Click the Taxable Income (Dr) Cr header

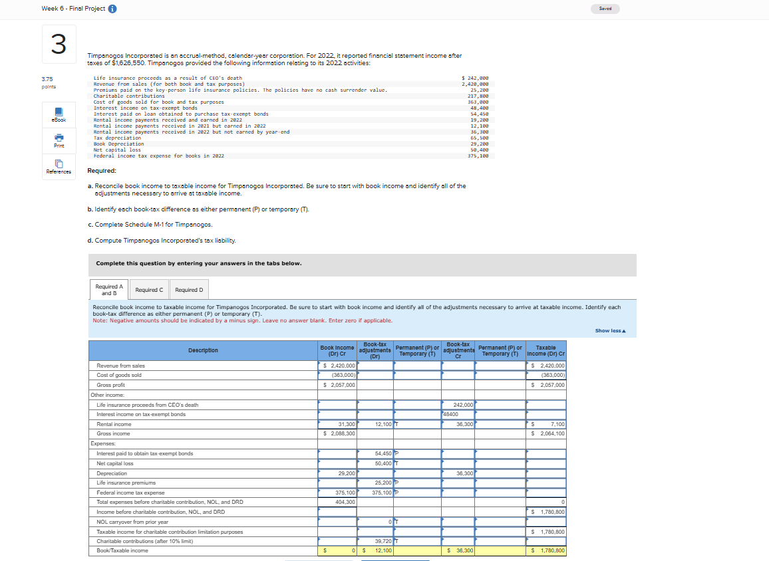click(x=546, y=350)
